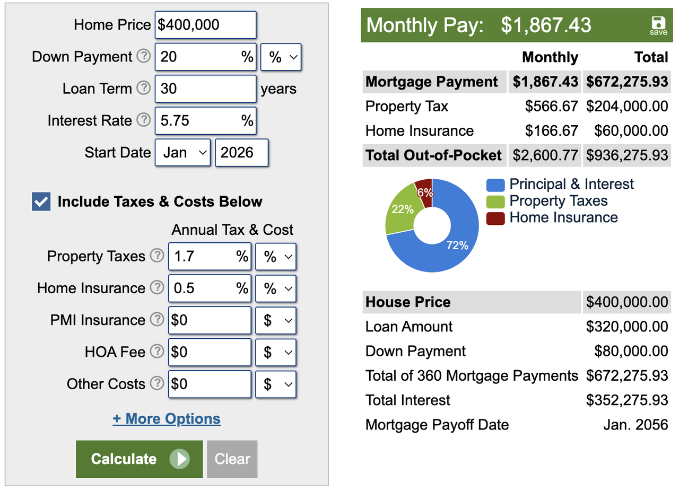Click the Loan Term help icon
This screenshot has width=679, height=491.
(x=144, y=88)
